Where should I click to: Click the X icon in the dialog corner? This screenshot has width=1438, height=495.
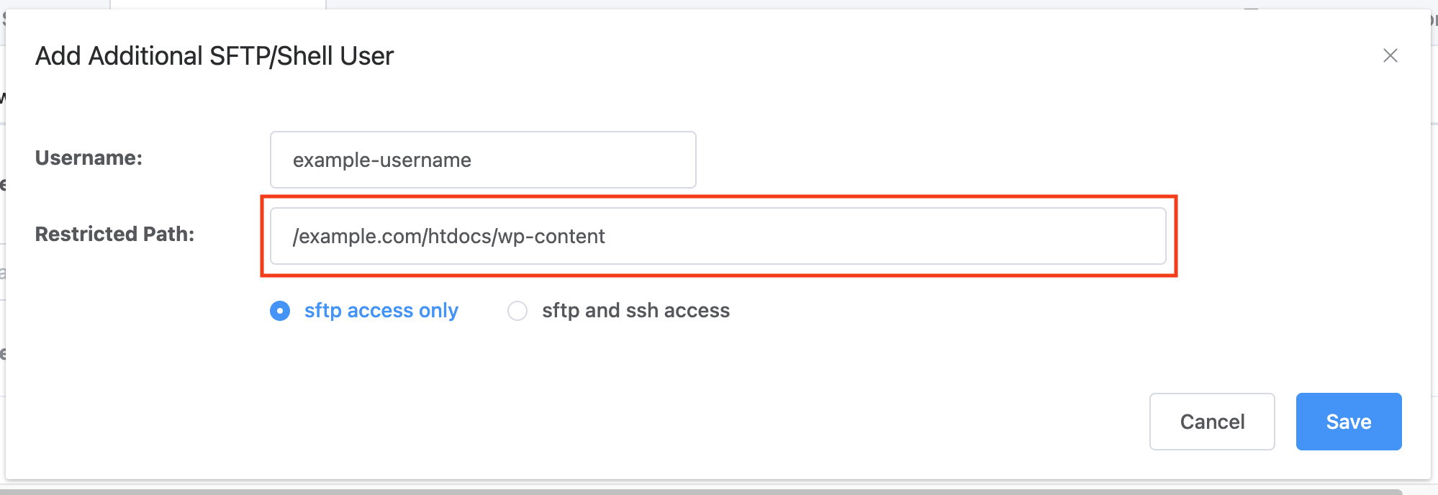pos(1390,55)
